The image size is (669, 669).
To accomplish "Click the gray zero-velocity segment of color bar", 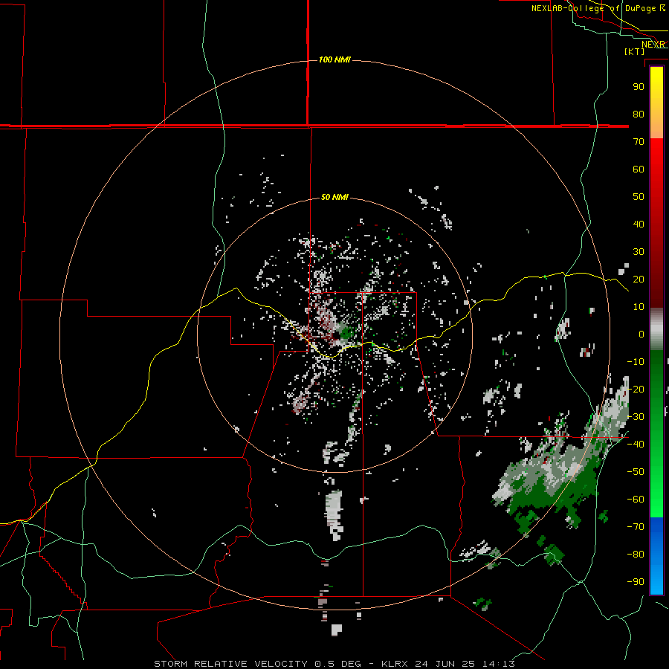I will coord(656,329).
